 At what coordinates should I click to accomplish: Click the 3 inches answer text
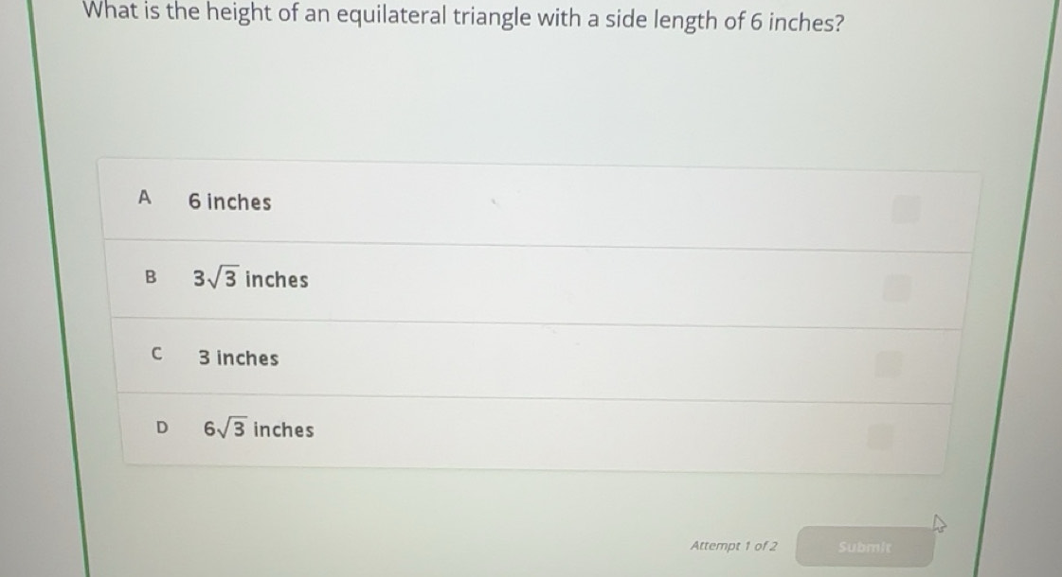click(238, 358)
